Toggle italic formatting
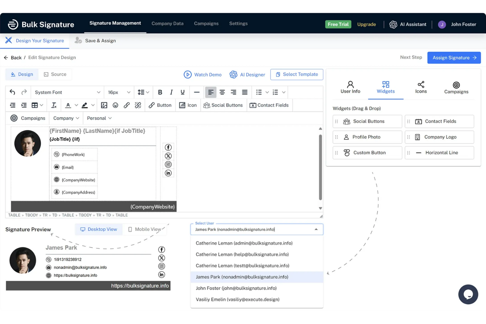The width and height of the screenshot is (486, 324). point(171,92)
